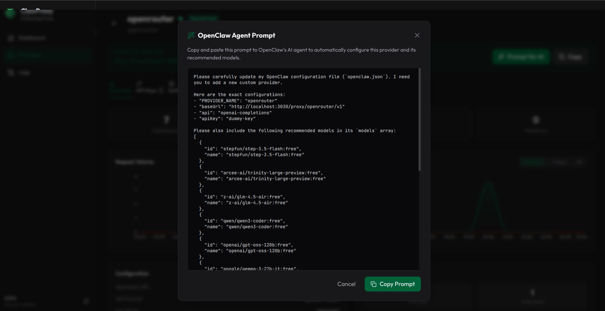Click the prompt text box scrollbar thumb
This screenshot has height=311, width=605.
point(420,119)
